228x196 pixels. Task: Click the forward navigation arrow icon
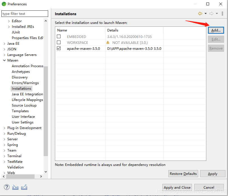click(211, 13)
